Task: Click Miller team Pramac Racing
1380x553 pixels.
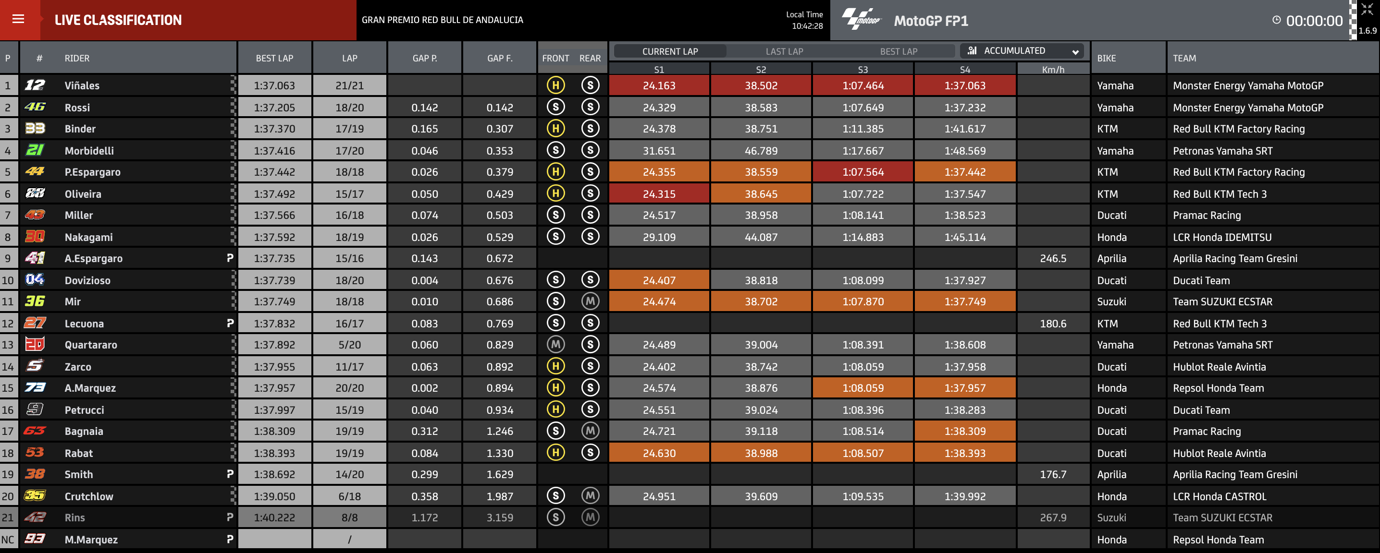Action: (1207, 215)
